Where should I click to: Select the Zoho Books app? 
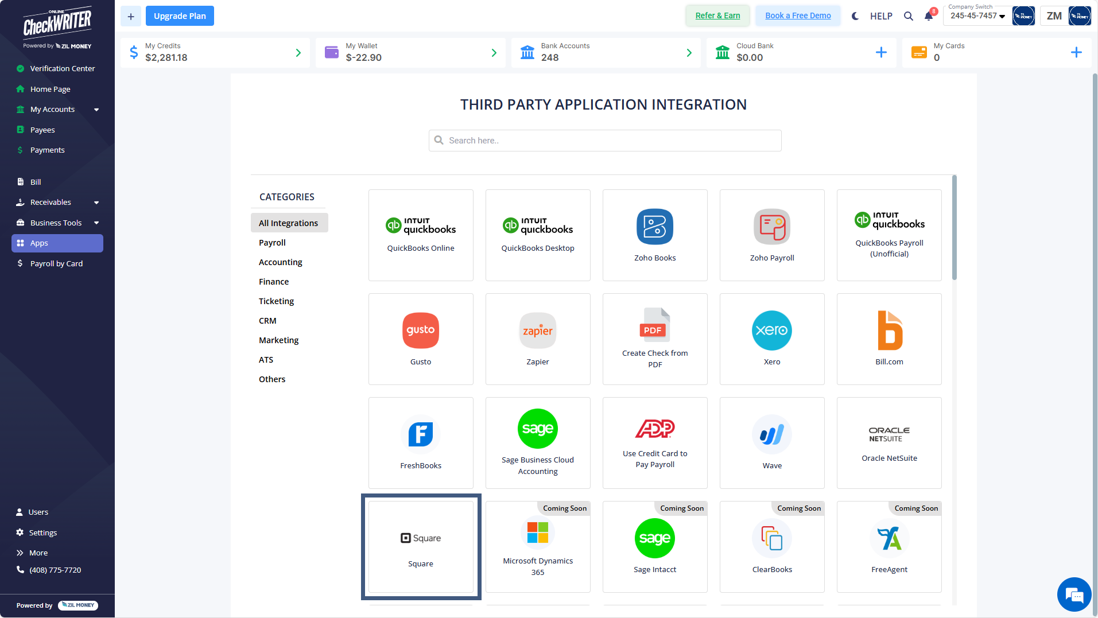[654, 235]
